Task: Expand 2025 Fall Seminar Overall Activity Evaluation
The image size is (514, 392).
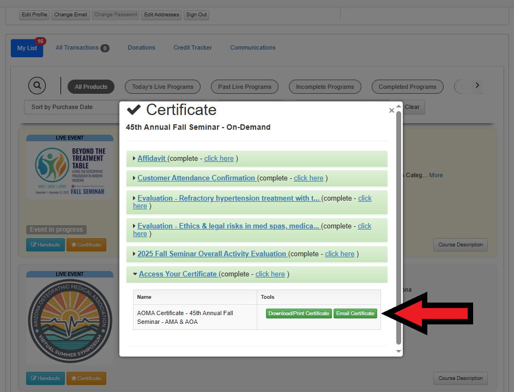Action: click(x=211, y=254)
